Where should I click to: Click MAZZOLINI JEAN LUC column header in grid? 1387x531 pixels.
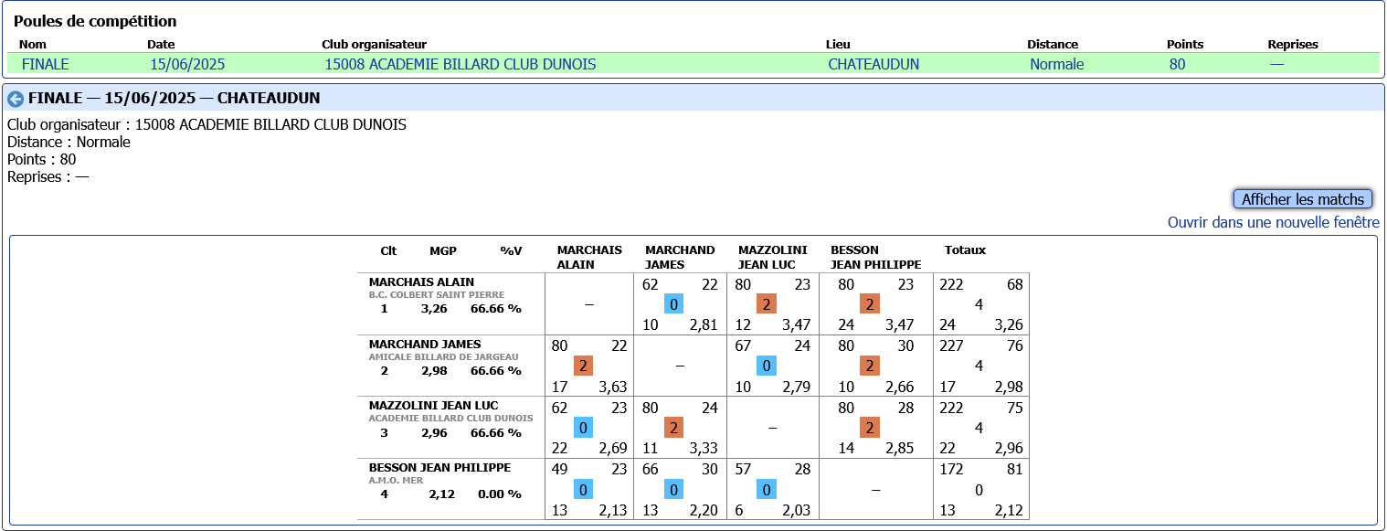773,258
